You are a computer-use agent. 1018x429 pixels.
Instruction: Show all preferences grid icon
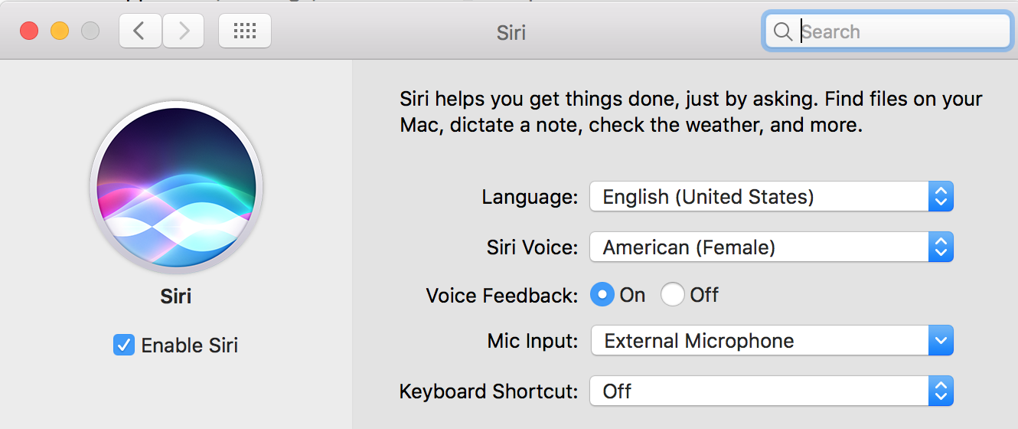pos(244,31)
